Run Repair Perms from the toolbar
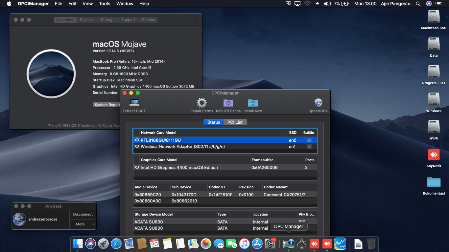 point(201,103)
